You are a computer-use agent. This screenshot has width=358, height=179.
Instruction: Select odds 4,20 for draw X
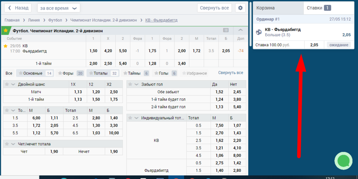108,51
